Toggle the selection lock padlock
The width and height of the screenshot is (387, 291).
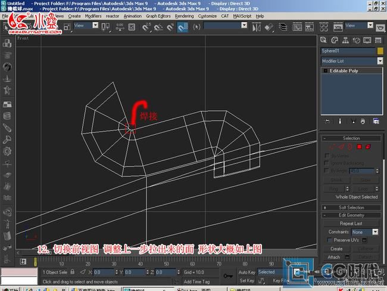point(72,272)
